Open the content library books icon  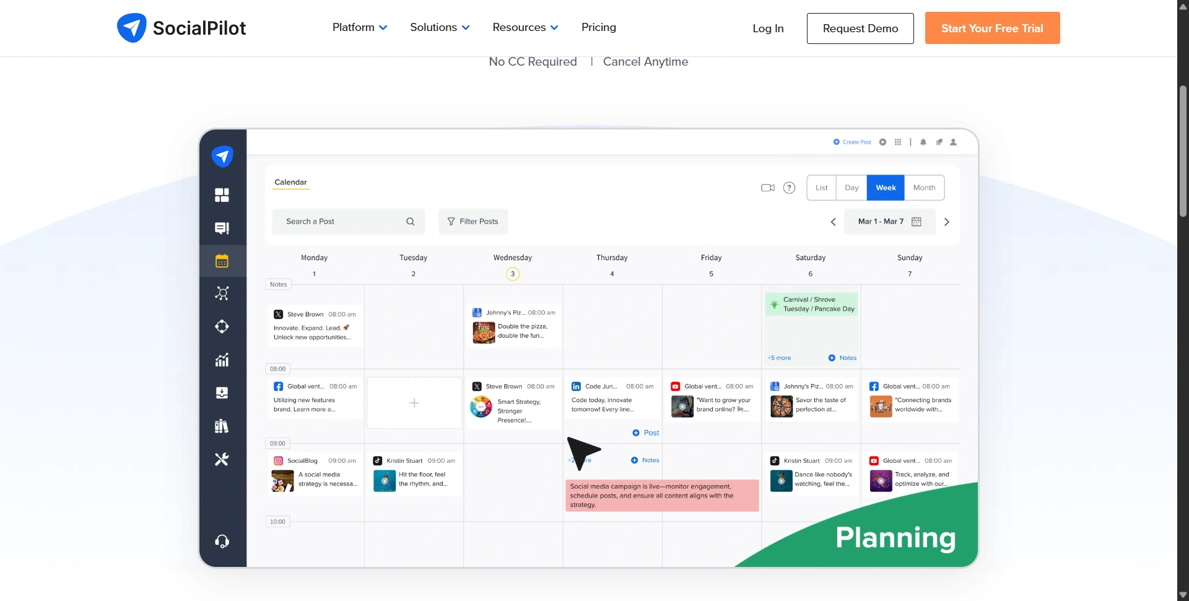point(222,426)
